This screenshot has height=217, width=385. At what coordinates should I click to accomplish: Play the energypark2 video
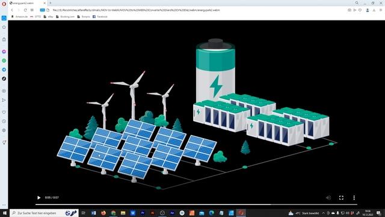(38, 198)
